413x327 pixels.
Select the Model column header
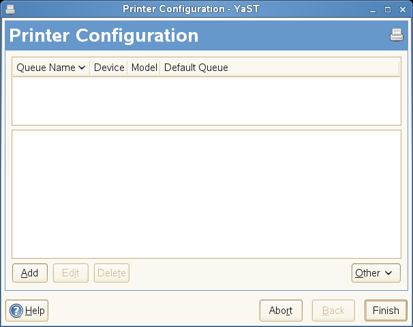pos(144,68)
